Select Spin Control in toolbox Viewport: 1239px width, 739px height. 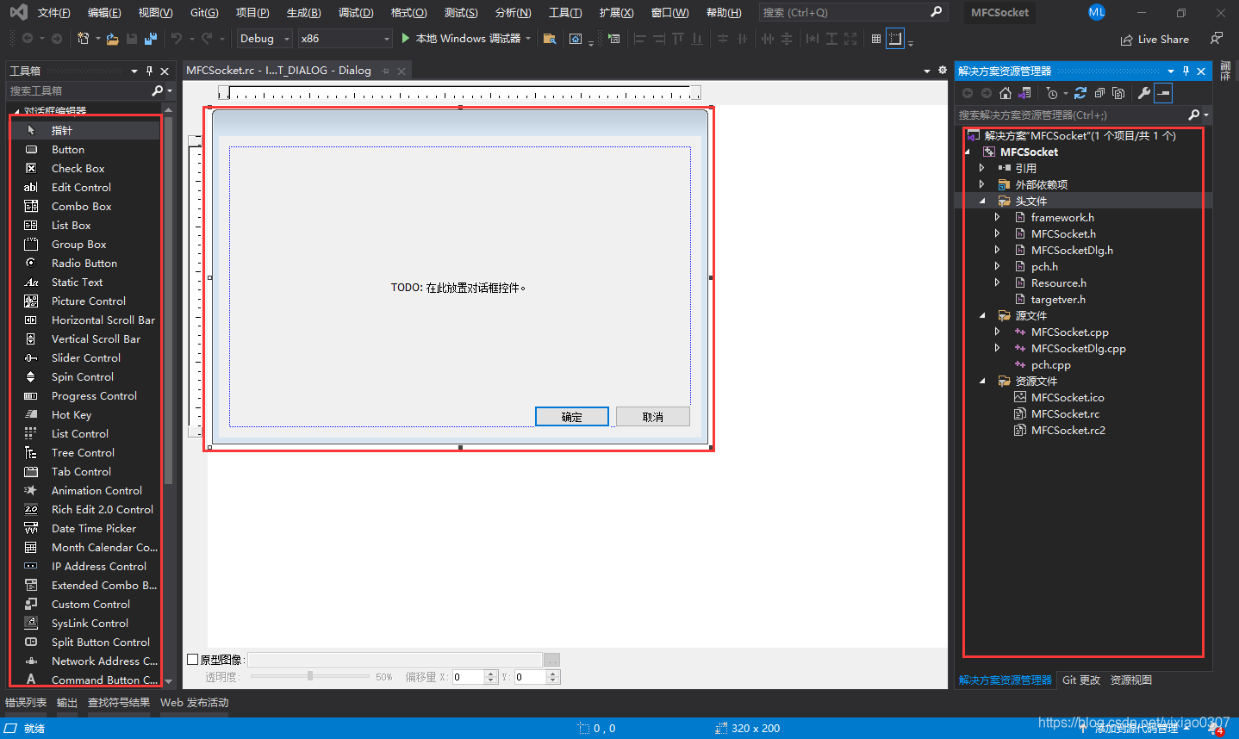pyautogui.click(x=84, y=376)
